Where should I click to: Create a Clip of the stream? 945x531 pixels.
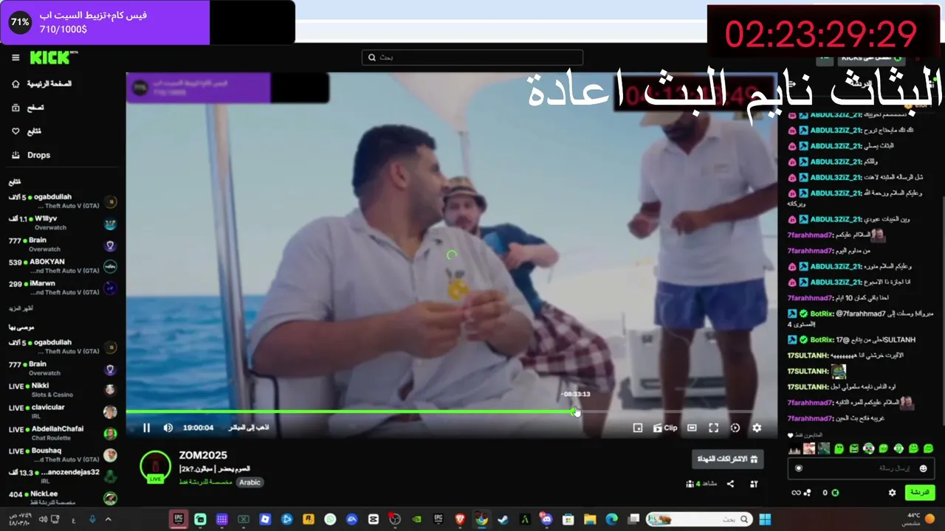[665, 428]
